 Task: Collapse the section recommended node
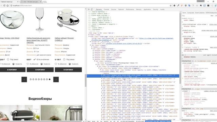93,59
